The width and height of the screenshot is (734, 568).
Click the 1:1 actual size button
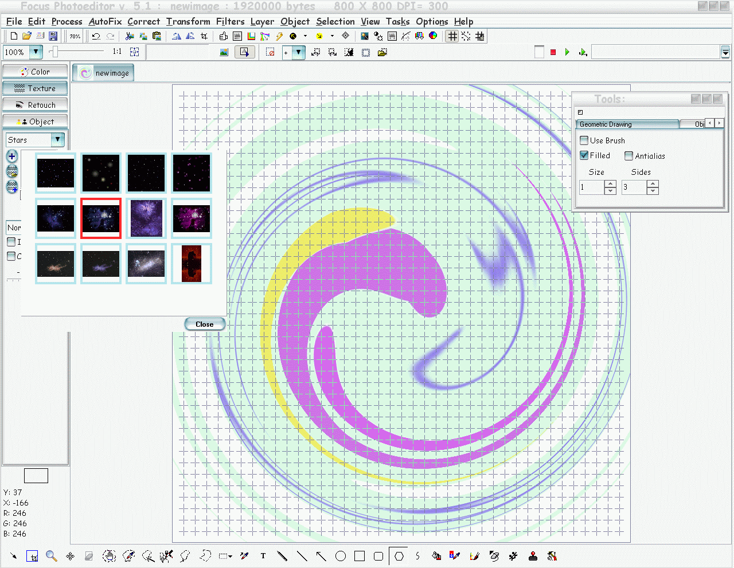tap(117, 52)
